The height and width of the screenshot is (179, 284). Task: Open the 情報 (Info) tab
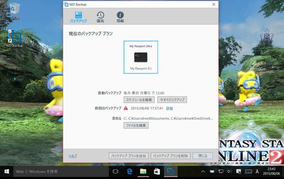click(120, 17)
